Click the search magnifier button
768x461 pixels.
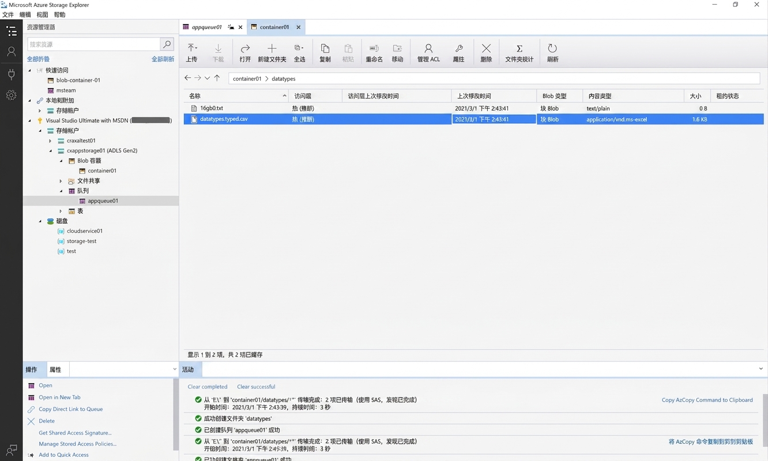pos(167,44)
